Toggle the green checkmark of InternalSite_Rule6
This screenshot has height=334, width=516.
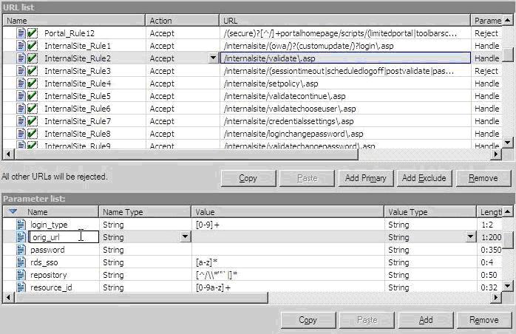click(33, 109)
